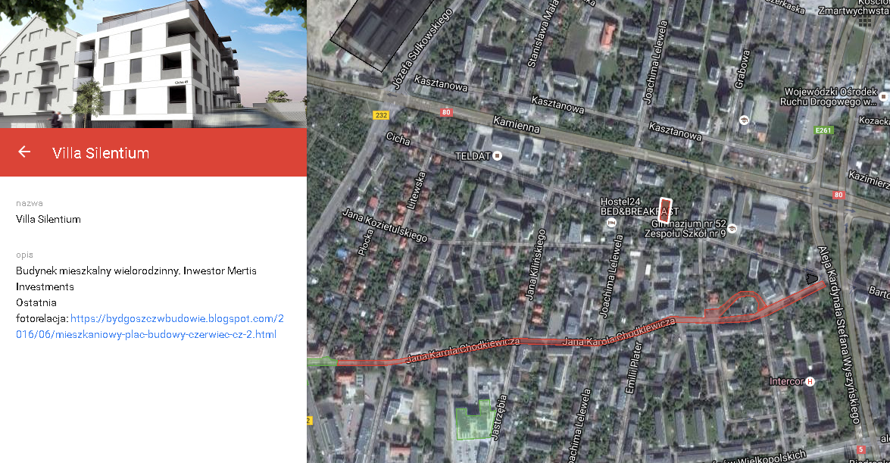Click the Hostel24 lodging marker icon
This screenshot has width=890, height=463.
[611, 224]
